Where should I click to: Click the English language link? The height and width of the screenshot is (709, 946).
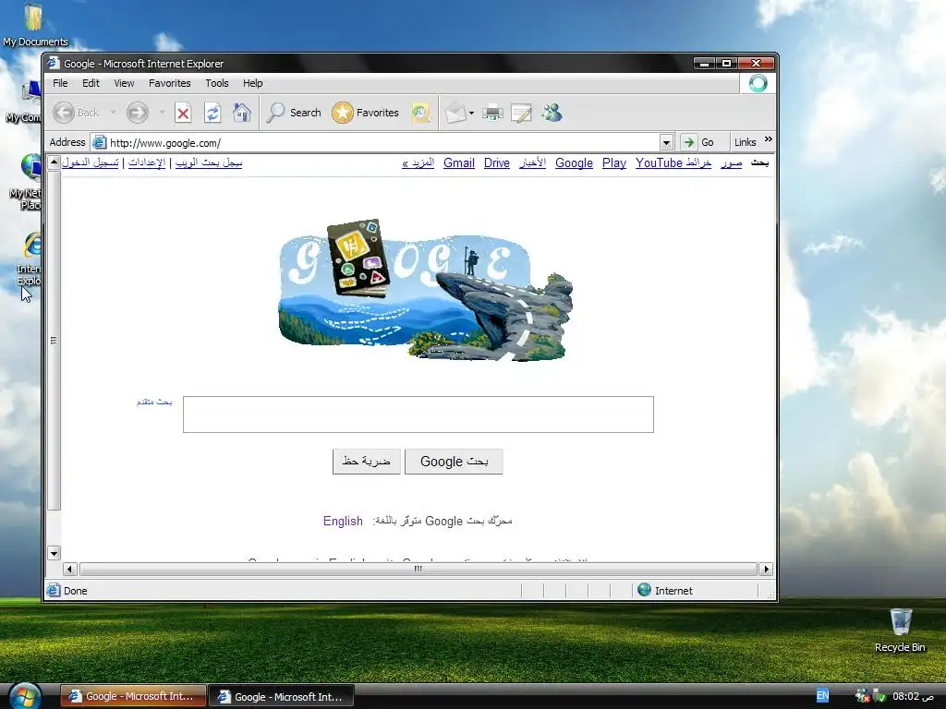click(343, 521)
